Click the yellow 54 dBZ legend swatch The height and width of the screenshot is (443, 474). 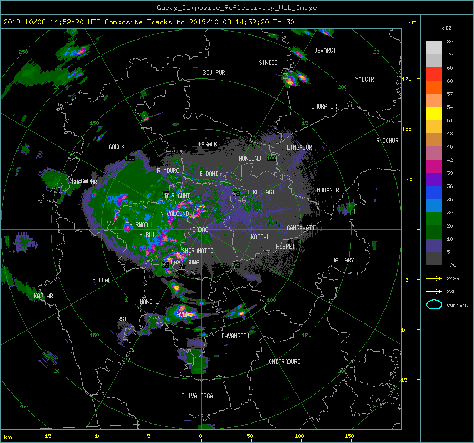pos(434,113)
